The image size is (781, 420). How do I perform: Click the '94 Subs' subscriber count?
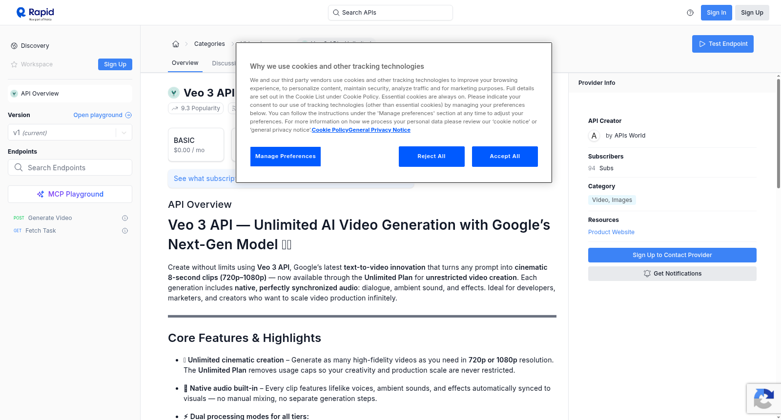click(x=601, y=168)
